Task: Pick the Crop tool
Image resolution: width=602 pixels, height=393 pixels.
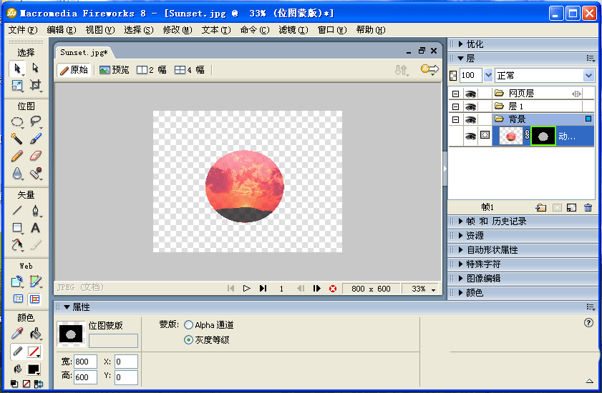Action: 35,86
